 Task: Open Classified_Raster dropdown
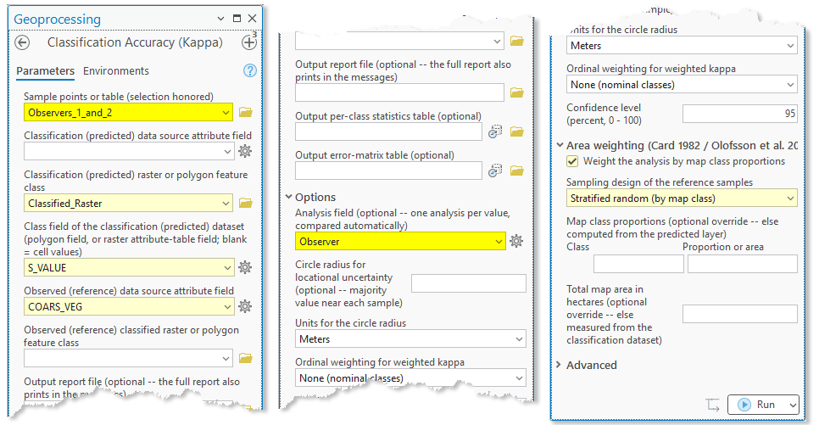pyautogui.click(x=226, y=204)
